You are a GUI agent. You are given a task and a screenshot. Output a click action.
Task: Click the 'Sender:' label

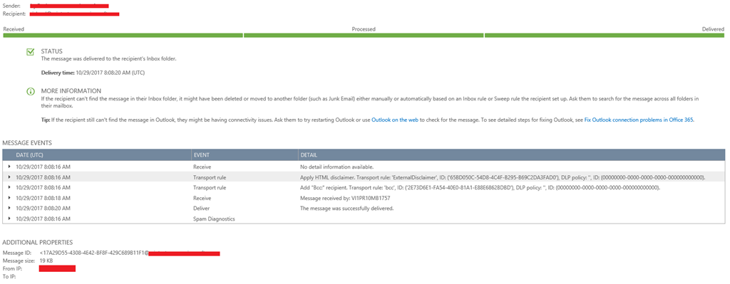[x=11, y=6]
